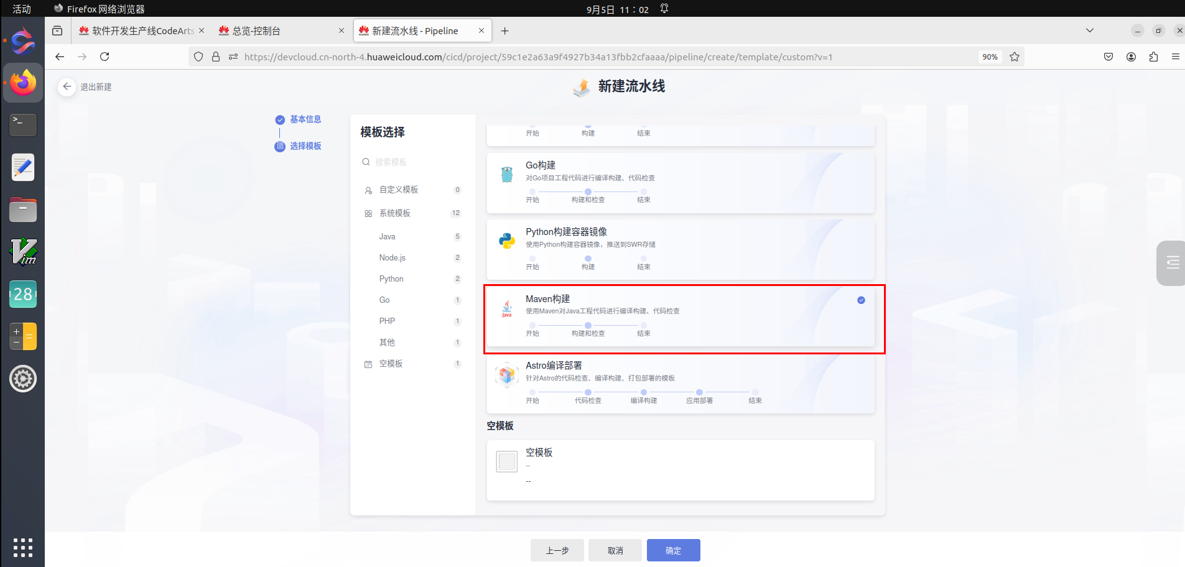
Task: Click the Firefox address bar URL
Action: pyautogui.click(x=538, y=57)
